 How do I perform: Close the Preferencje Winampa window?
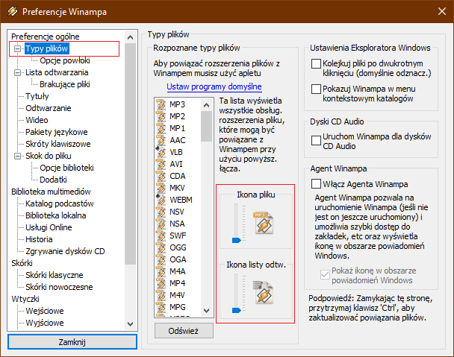442,12
